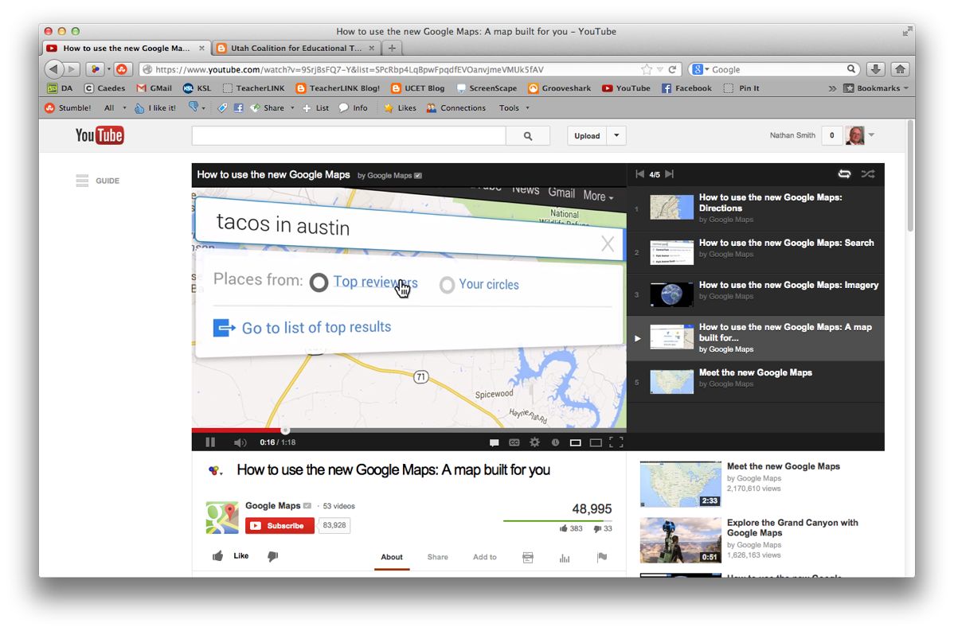This screenshot has height=631, width=954.
Task: Click the 'I like it!' thumbs button
Action: pyautogui.click(x=155, y=107)
